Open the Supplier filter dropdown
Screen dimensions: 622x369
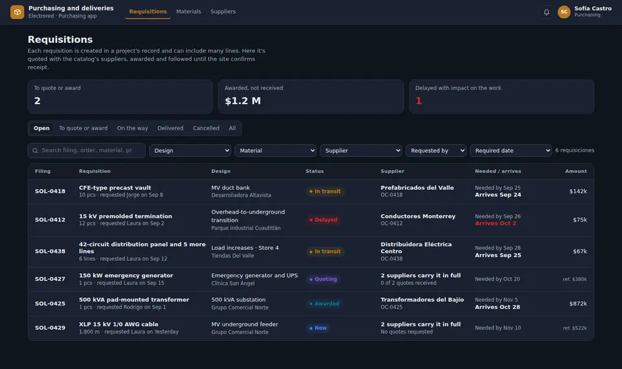361,151
